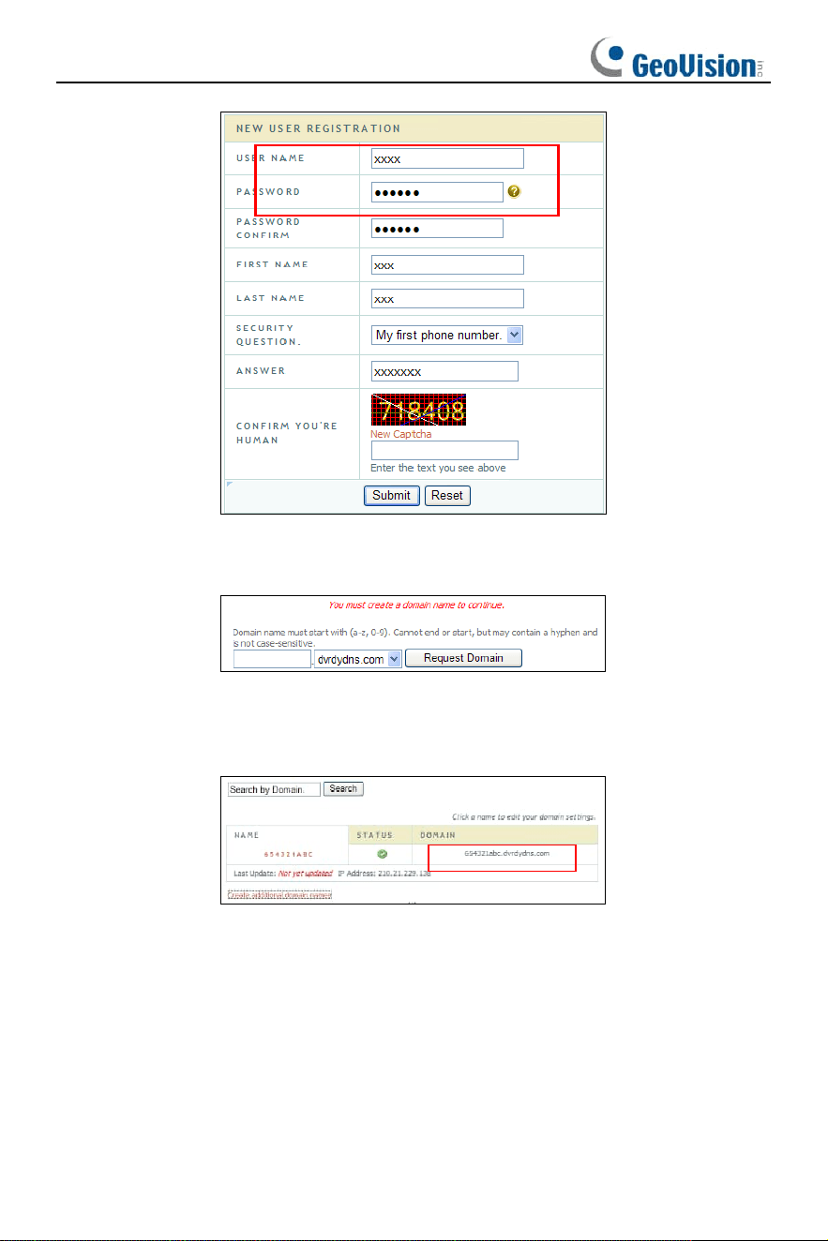Click the Answer text field

pyautogui.click(x=444, y=372)
